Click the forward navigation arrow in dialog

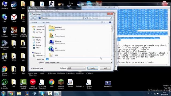[35, 18]
